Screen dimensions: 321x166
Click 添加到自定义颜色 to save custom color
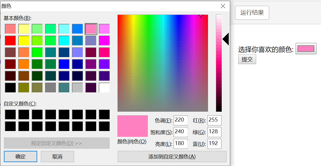pyautogui.click(x=172, y=157)
